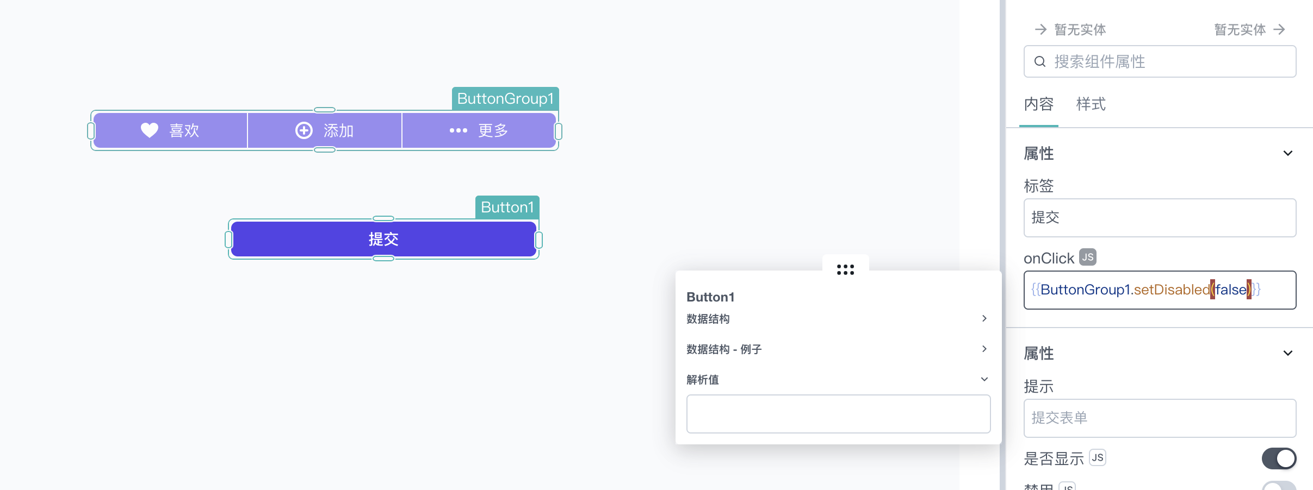The width and height of the screenshot is (1313, 490).
Task: Click the JS badge beside onClick
Action: coord(1088,257)
